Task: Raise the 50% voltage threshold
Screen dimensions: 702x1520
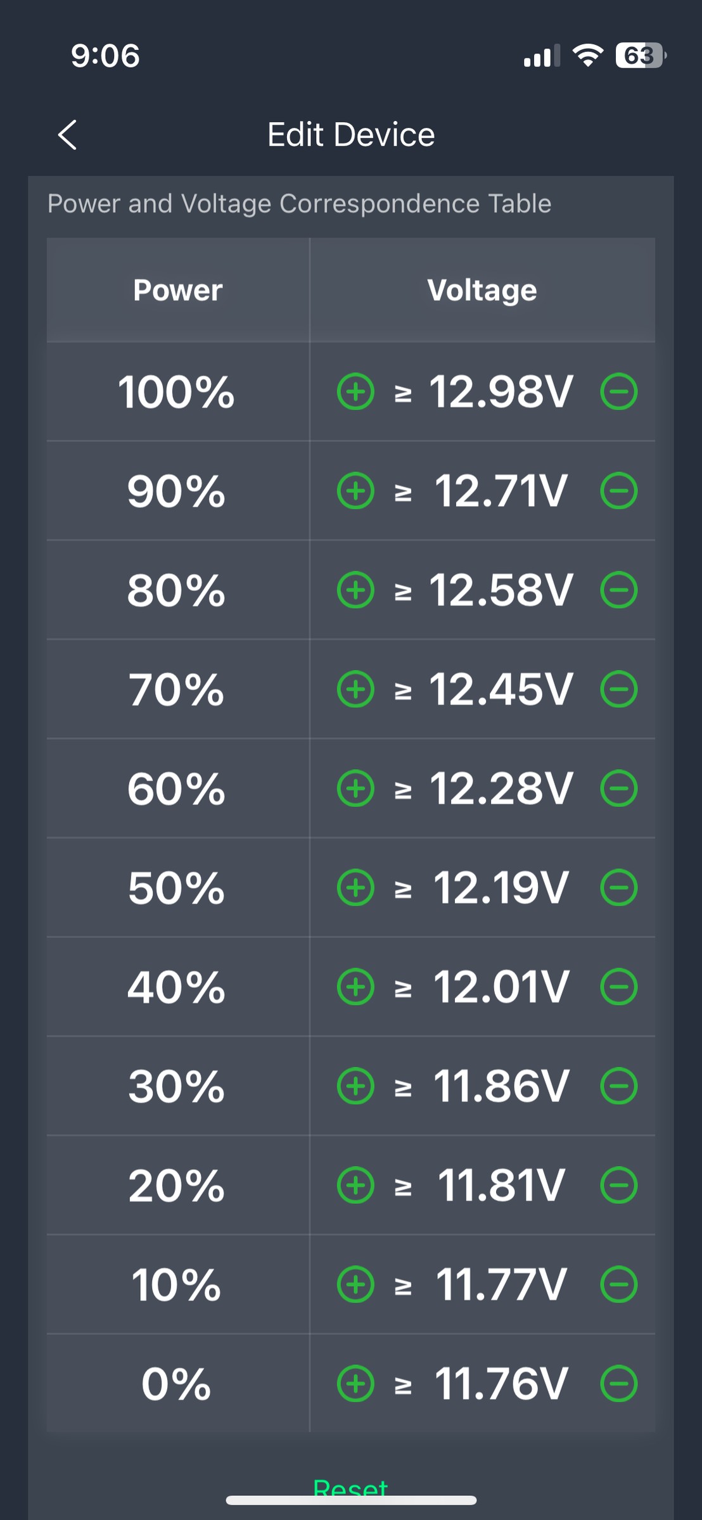Action: pyautogui.click(x=355, y=887)
